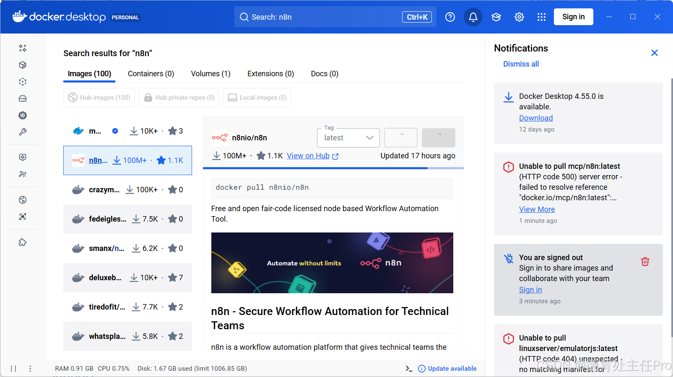Viewport: 673px width, 377px height.
Task: Open the Containers view in sidebar
Action: pyautogui.click(x=23, y=65)
